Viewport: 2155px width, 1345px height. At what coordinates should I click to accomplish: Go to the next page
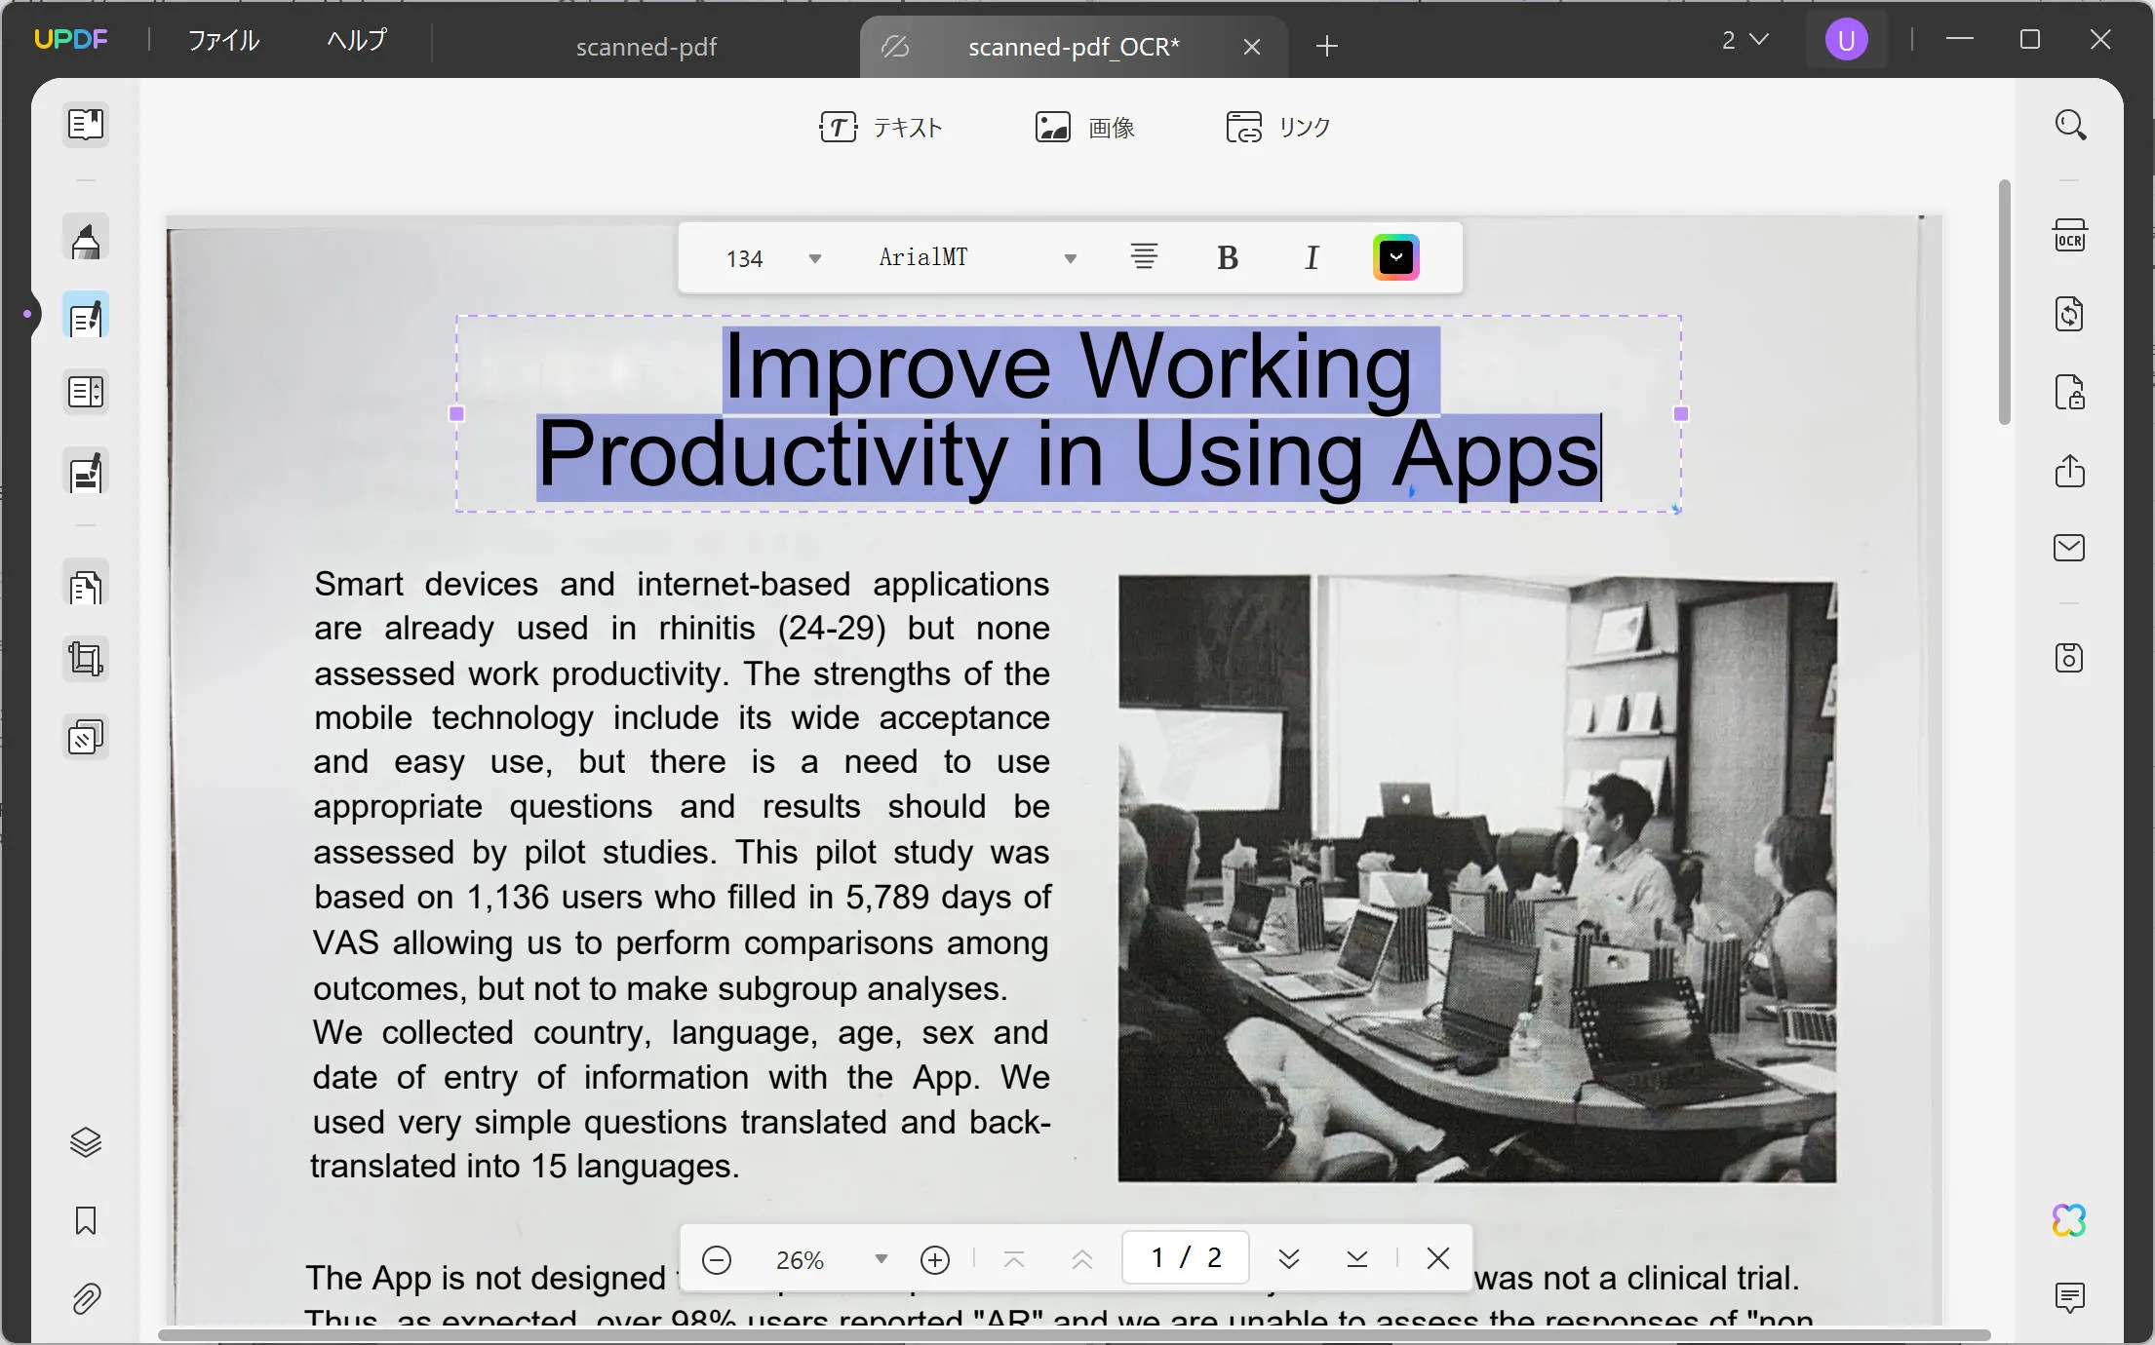(1289, 1259)
